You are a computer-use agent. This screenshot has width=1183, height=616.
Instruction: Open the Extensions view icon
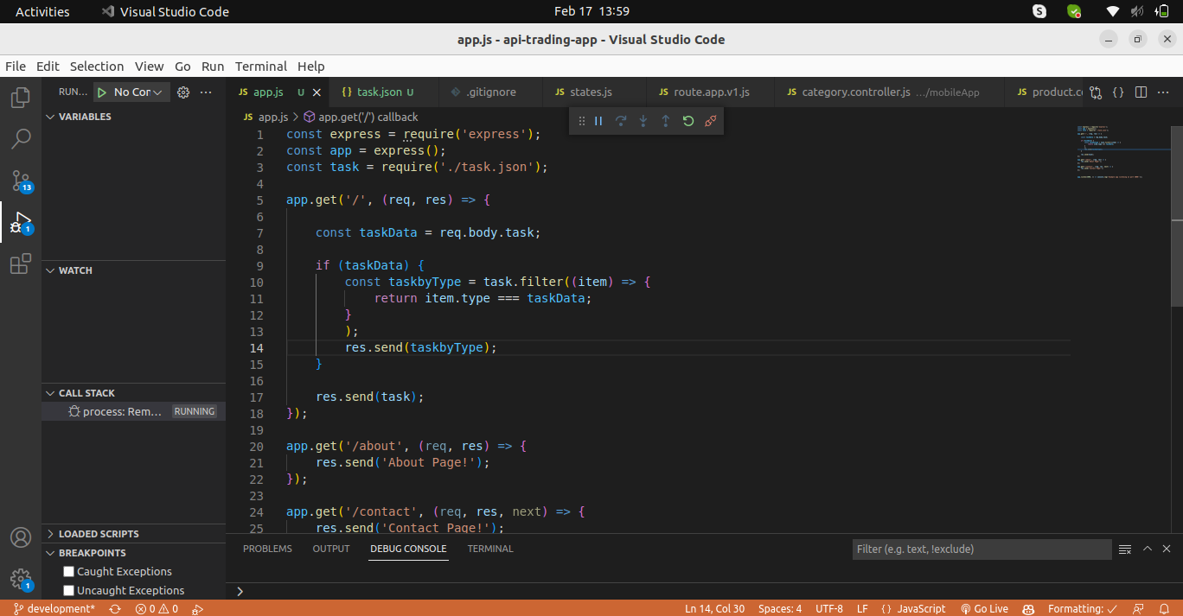click(x=21, y=264)
